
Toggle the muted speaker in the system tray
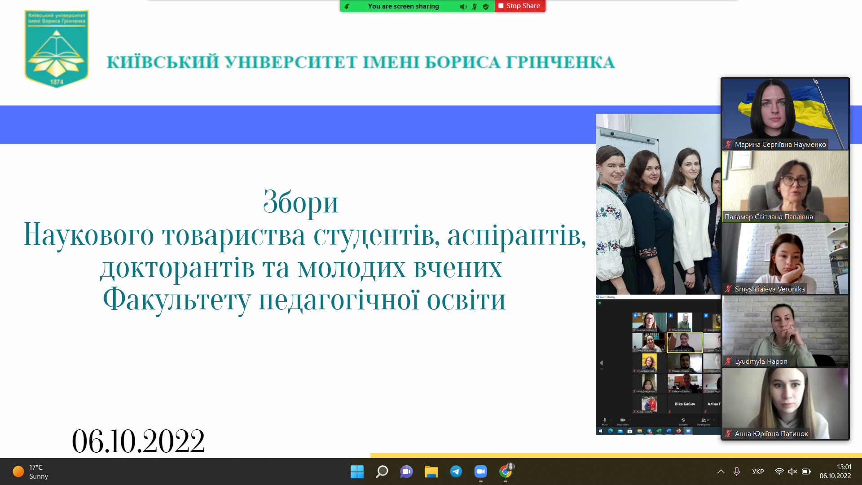pos(792,472)
